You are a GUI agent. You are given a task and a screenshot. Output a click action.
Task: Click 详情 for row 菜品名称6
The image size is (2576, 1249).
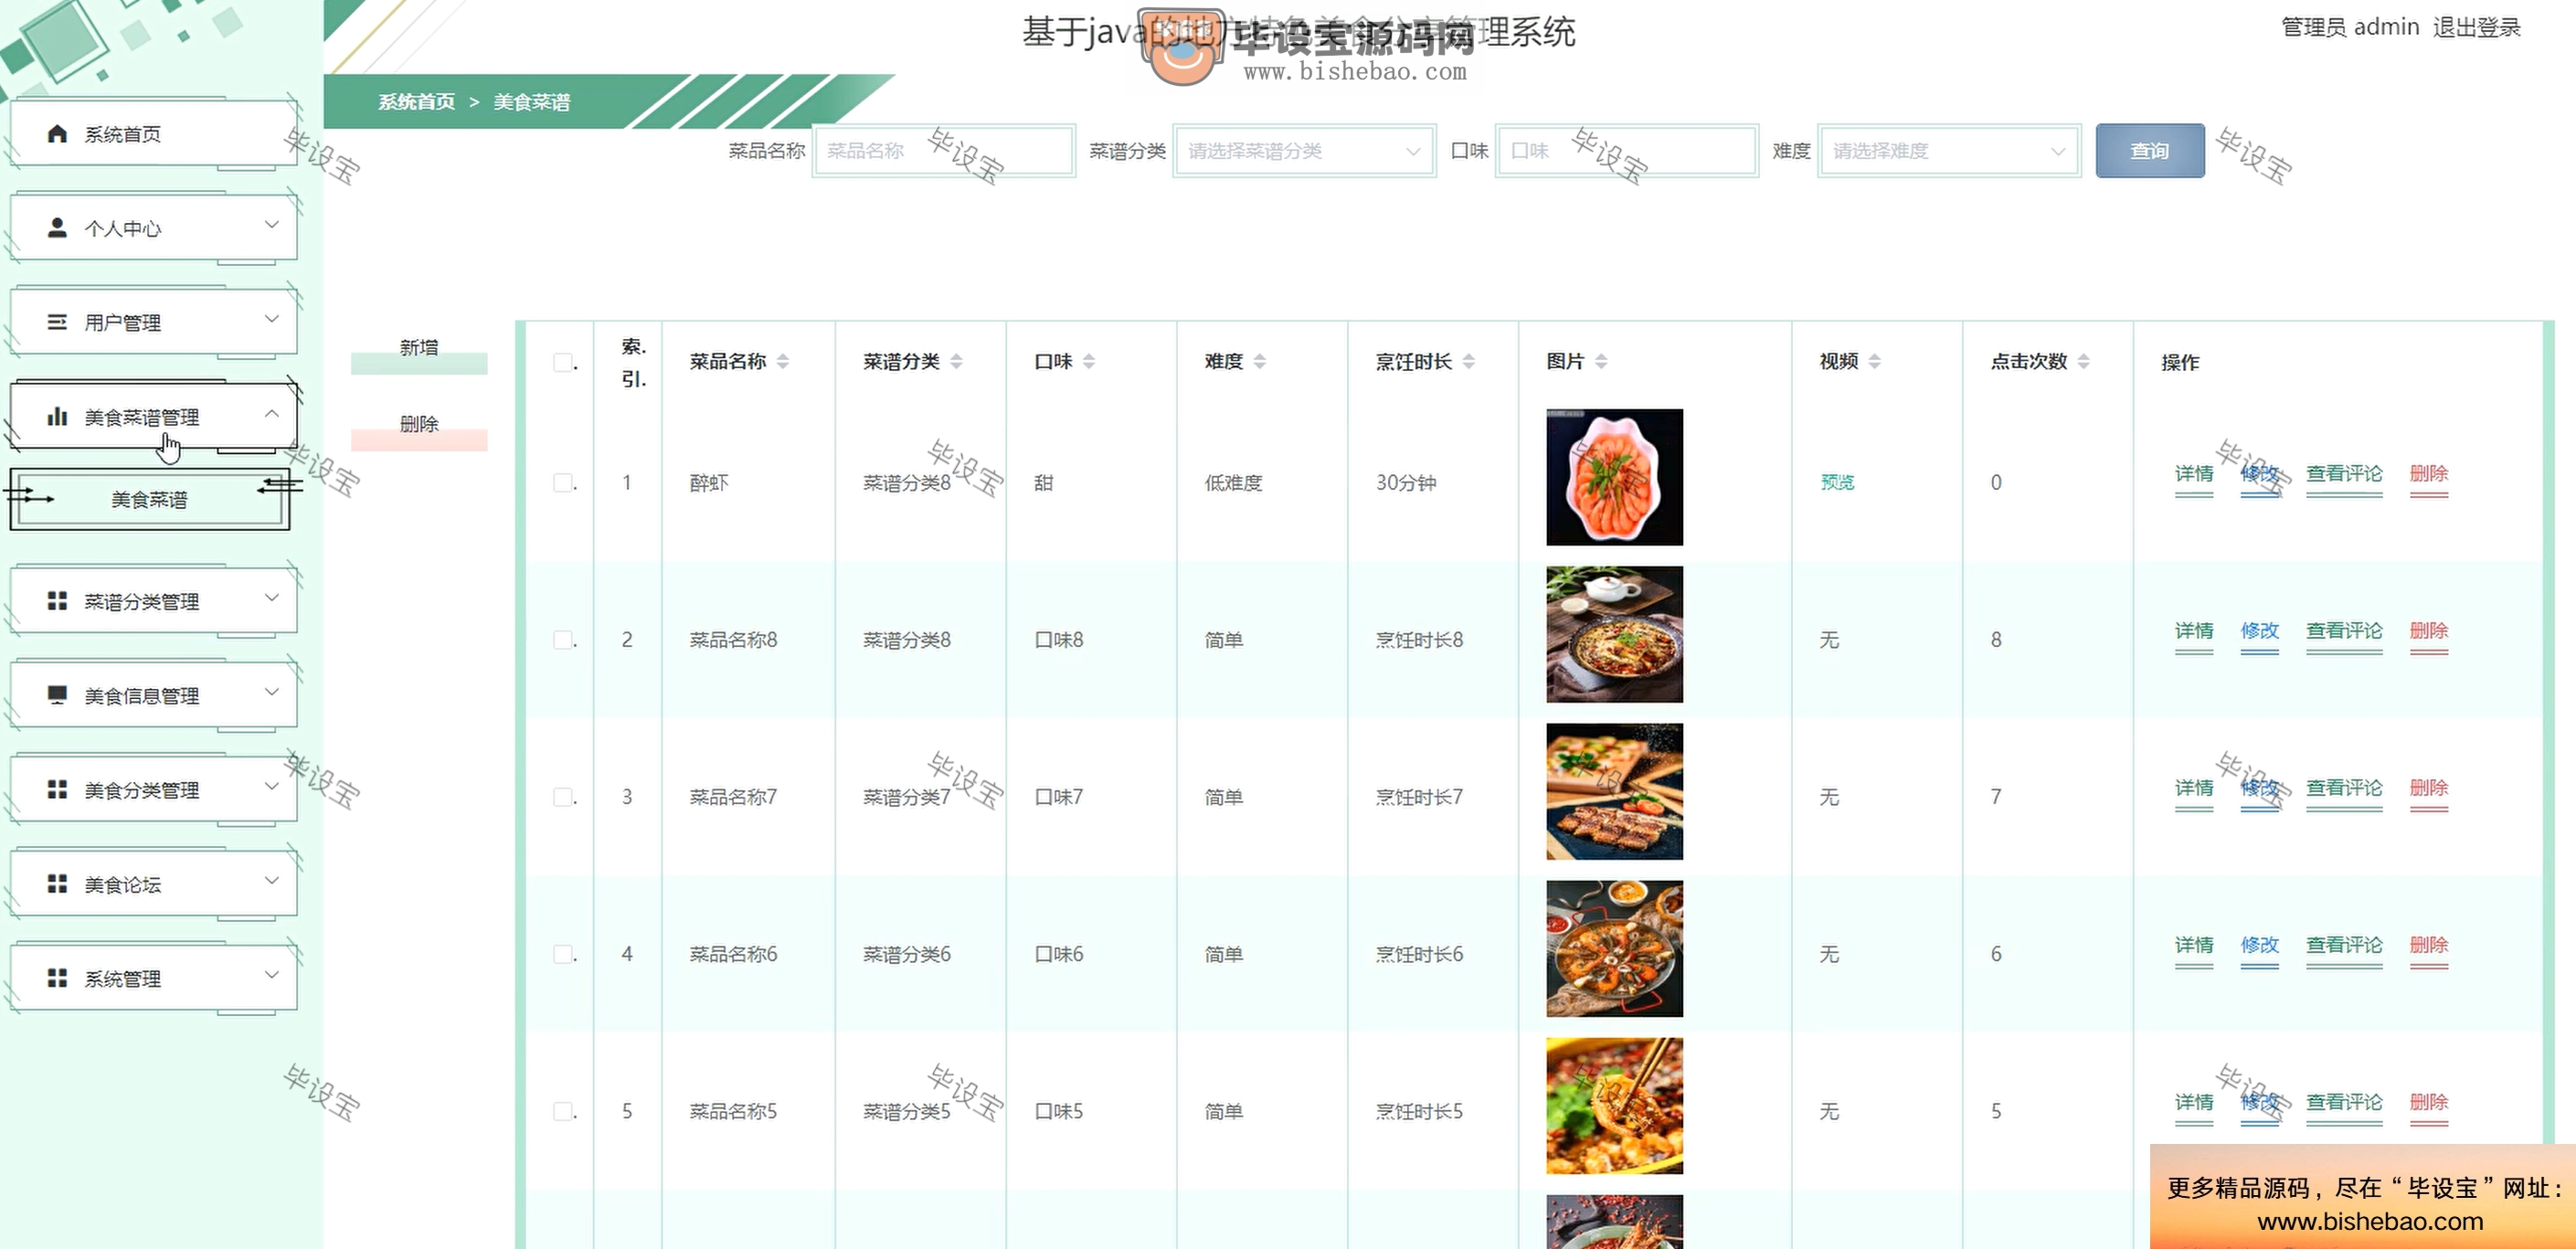point(2194,945)
